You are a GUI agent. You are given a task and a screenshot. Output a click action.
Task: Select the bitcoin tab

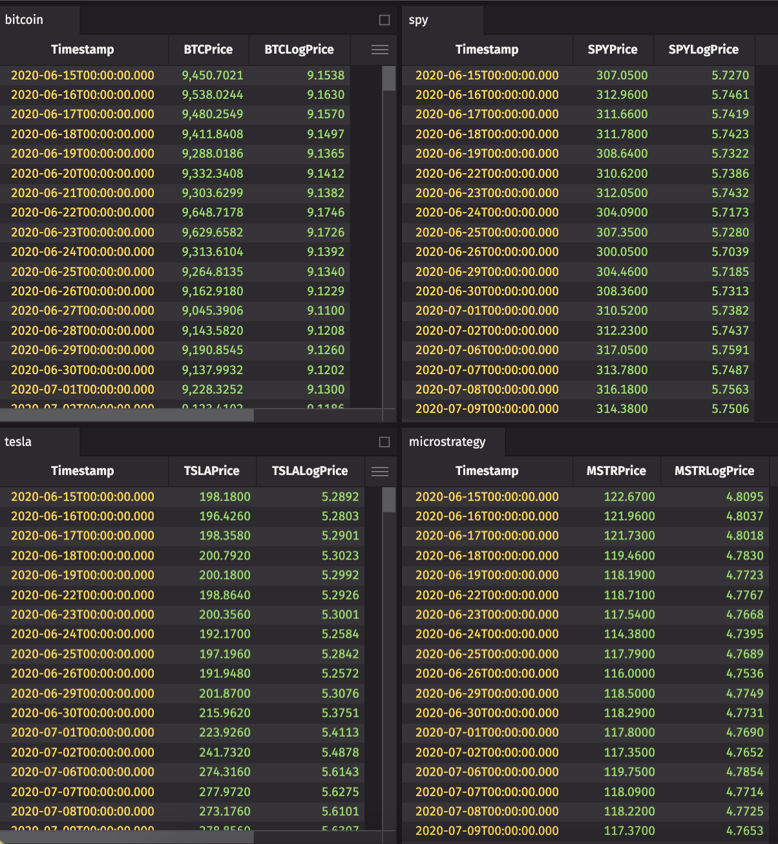(x=23, y=20)
